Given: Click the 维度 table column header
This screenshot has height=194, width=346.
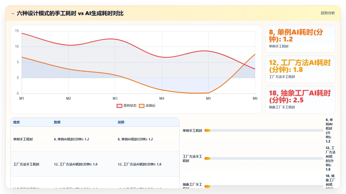Looking at the screenshot, I should [16, 122].
